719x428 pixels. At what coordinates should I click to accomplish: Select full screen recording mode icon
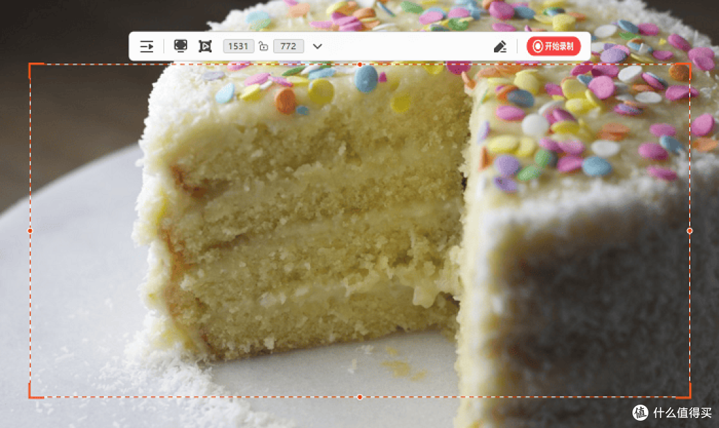(x=180, y=46)
